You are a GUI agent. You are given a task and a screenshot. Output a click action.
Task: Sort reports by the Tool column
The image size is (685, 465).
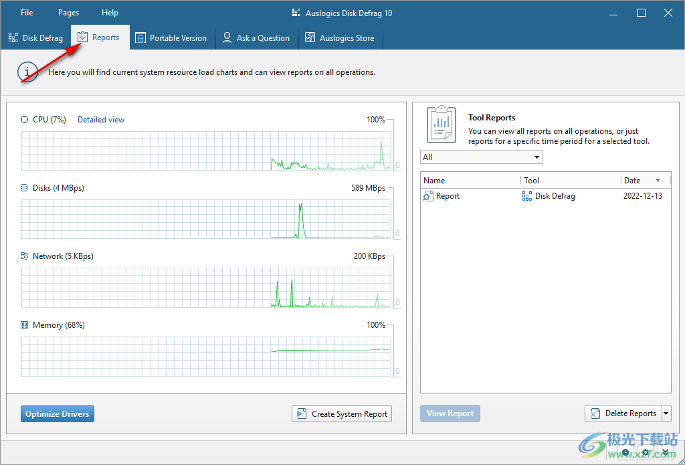tap(571, 180)
